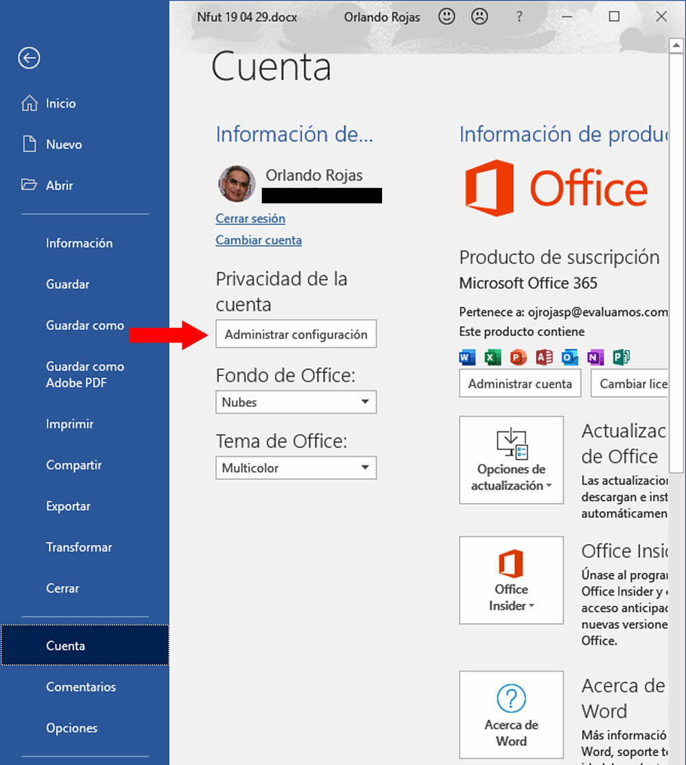686x765 pixels.
Task: Open Comentarios in the sidebar
Action: click(x=81, y=687)
